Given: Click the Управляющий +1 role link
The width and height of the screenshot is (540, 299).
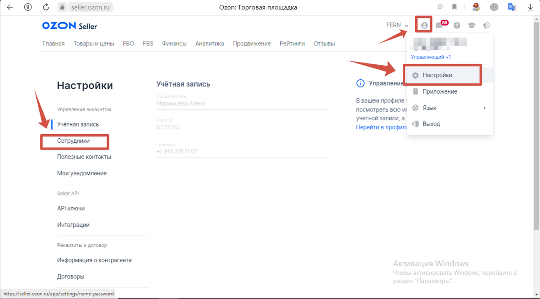Looking at the screenshot, I should (431, 57).
